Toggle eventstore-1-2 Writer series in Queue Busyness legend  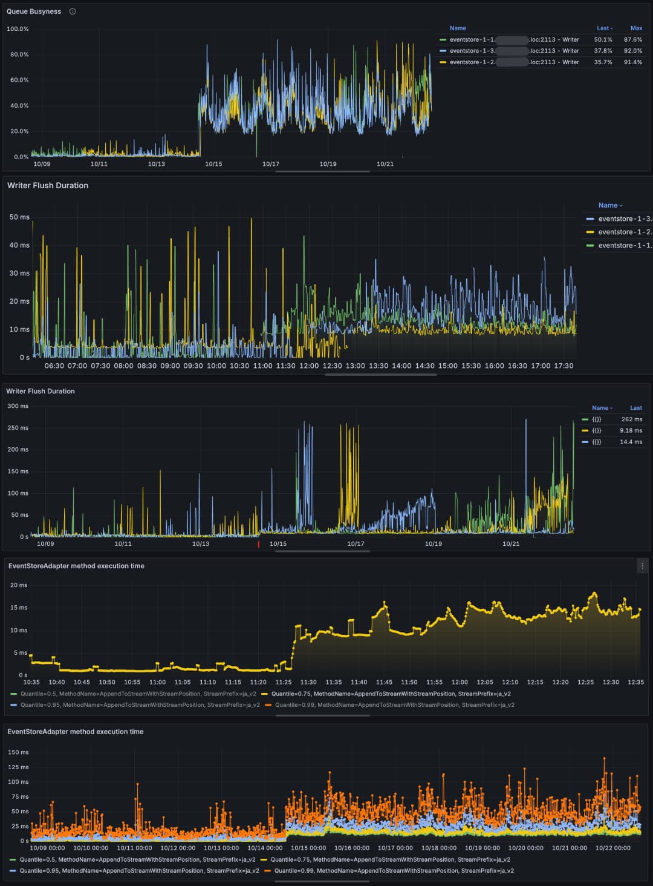tap(514, 62)
